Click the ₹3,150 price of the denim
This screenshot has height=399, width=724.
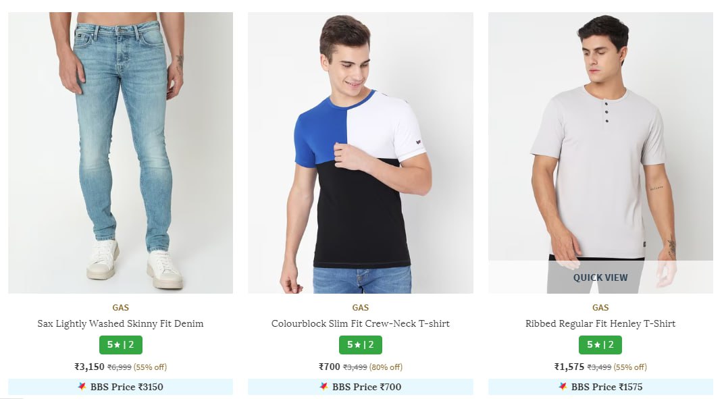point(89,367)
